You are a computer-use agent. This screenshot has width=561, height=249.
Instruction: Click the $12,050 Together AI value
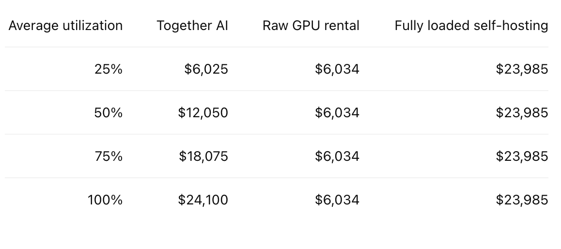[x=203, y=113]
